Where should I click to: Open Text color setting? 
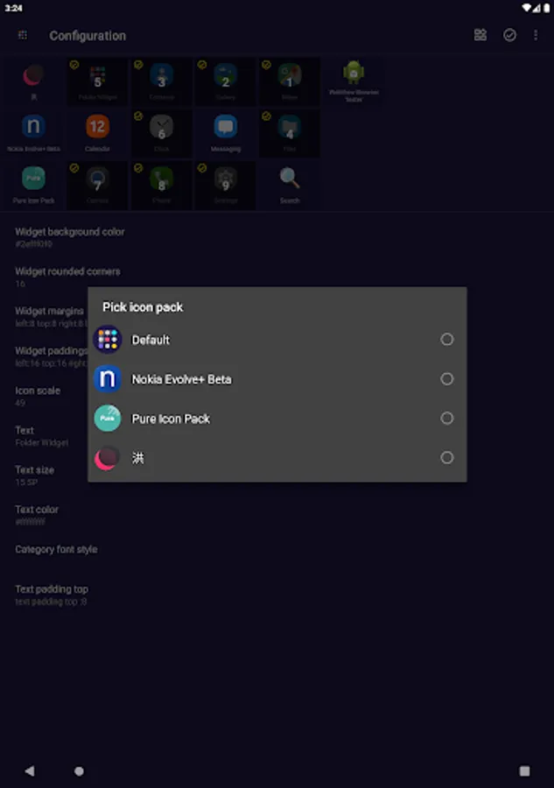277,515
